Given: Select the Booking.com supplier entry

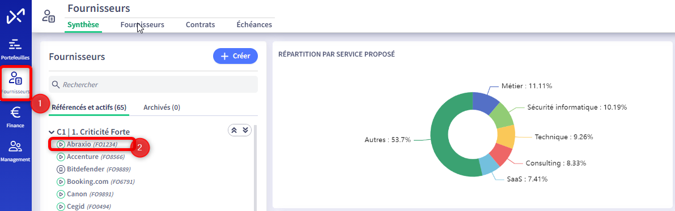Looking at the screenshot, I should click(96, 182).
